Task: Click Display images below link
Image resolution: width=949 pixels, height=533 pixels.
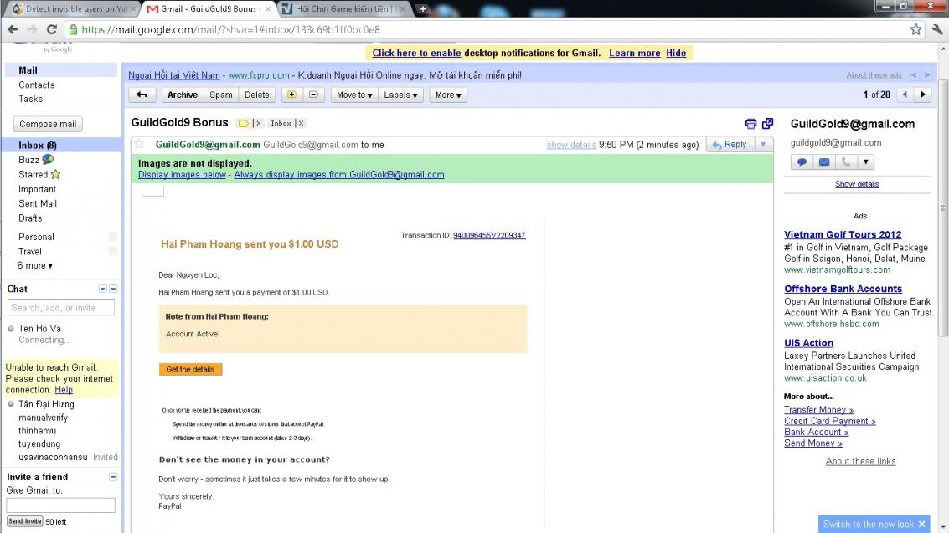Action: pos(182,175)
